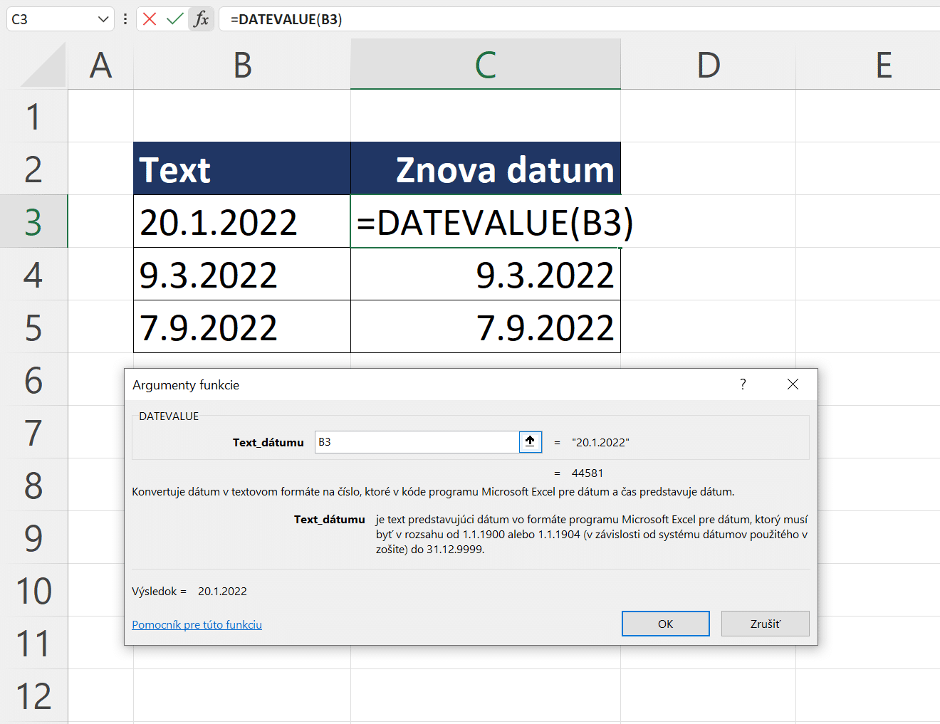The image size is (940, 724).
Task: Select column C header
Action: [x=486, y=65]
